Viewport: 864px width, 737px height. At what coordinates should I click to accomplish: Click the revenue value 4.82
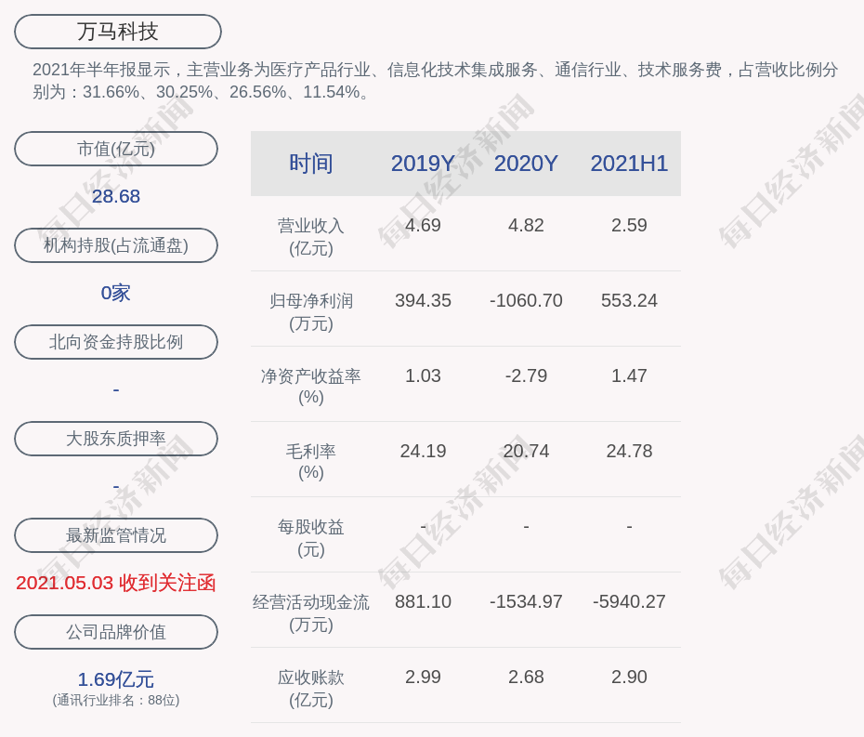coord(526,226)
